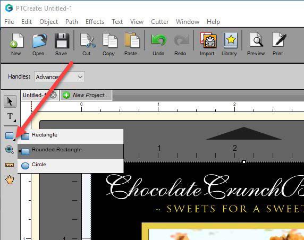Open the New Project tab
This screenshot has width=304, height=240.
(x=86, y=95)
